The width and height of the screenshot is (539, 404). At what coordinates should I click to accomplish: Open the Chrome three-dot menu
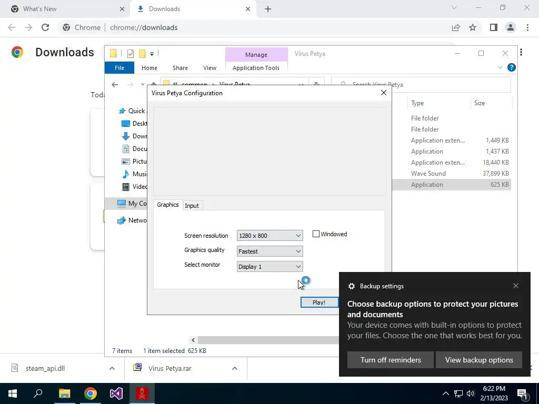pyautogui.click(x=527, y=27)
